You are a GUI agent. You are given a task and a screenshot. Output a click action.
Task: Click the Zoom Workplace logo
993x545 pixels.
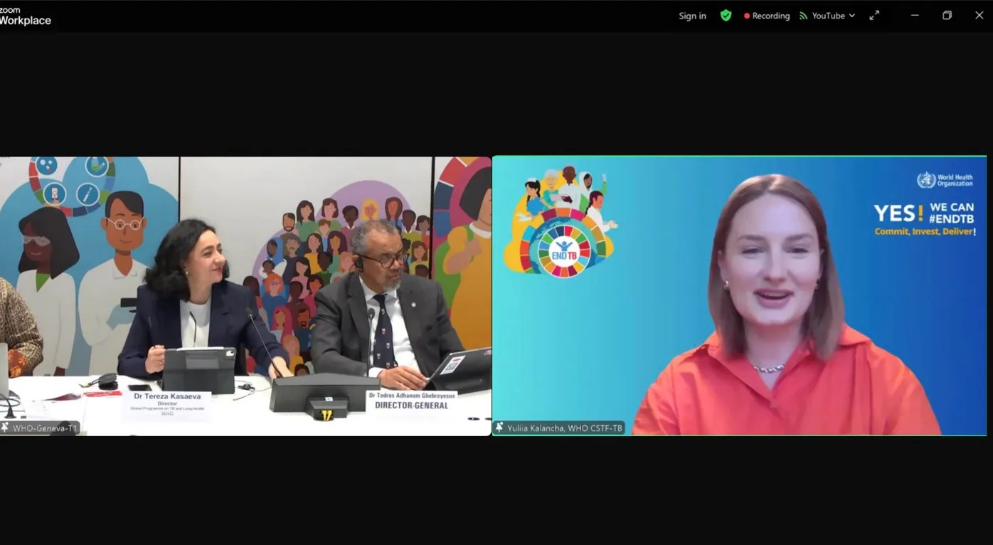[x=25, y=14]
